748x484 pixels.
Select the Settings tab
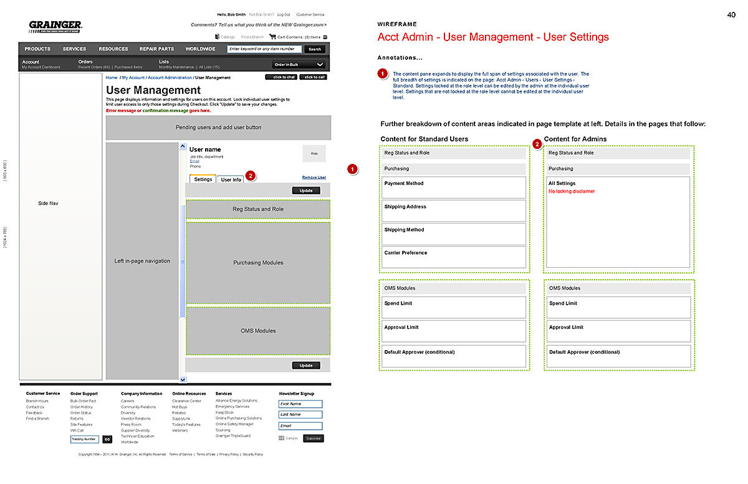[203, 179]
